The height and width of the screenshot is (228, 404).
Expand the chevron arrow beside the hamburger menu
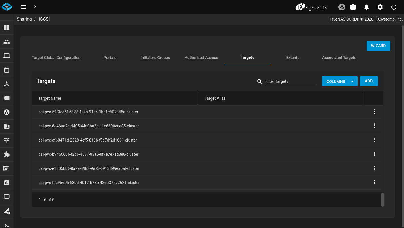coord(35,6)
